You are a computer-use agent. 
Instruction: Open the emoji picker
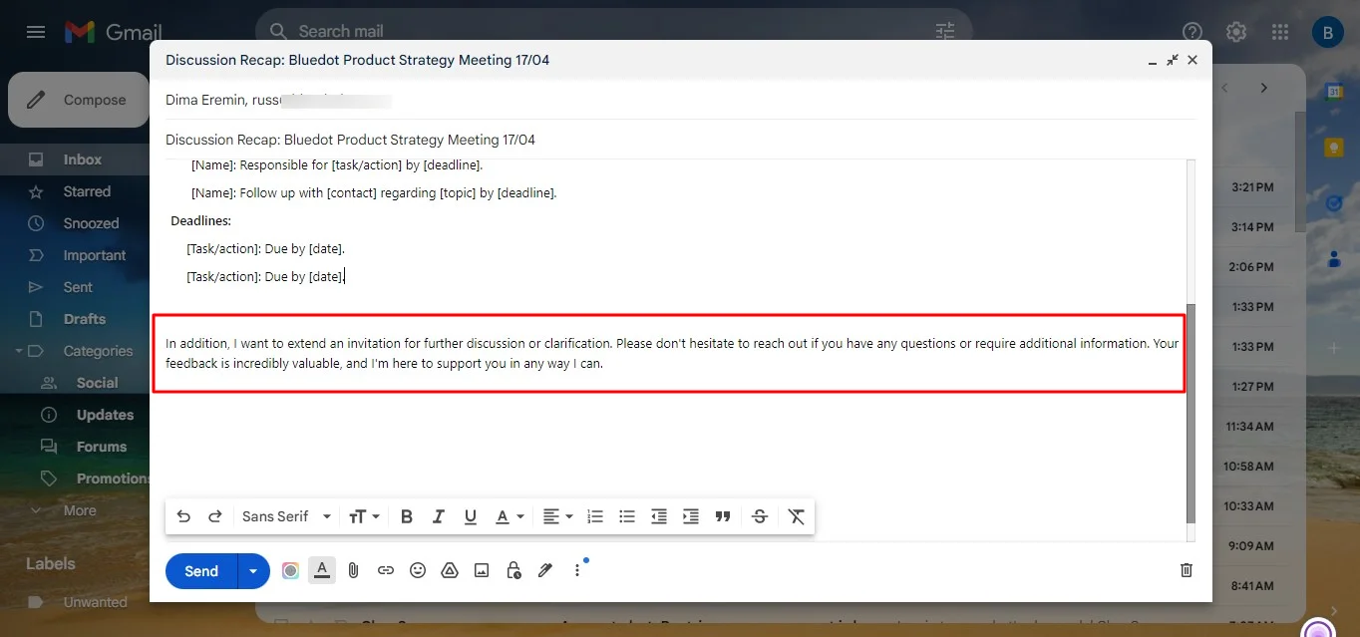tap(418, 569)
